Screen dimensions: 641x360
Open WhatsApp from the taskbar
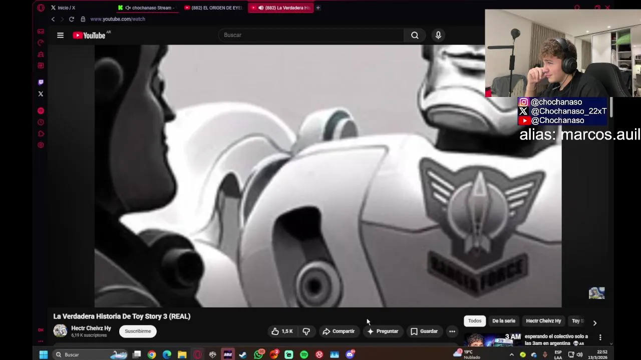click(258, 354)
